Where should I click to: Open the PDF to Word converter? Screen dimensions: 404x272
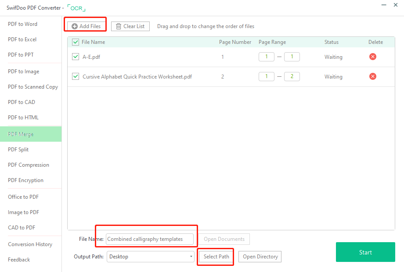pyautogui.click(x=23, y=24)
